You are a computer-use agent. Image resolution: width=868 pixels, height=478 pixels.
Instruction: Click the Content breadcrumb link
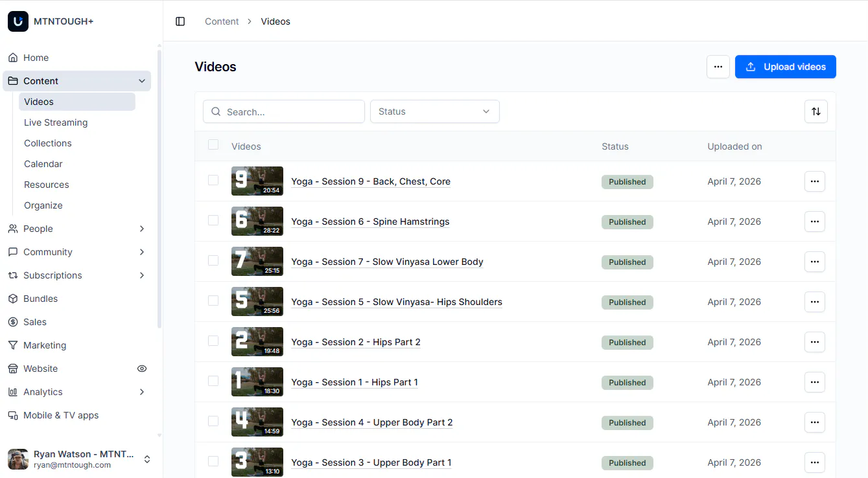[x=222, y=21]
